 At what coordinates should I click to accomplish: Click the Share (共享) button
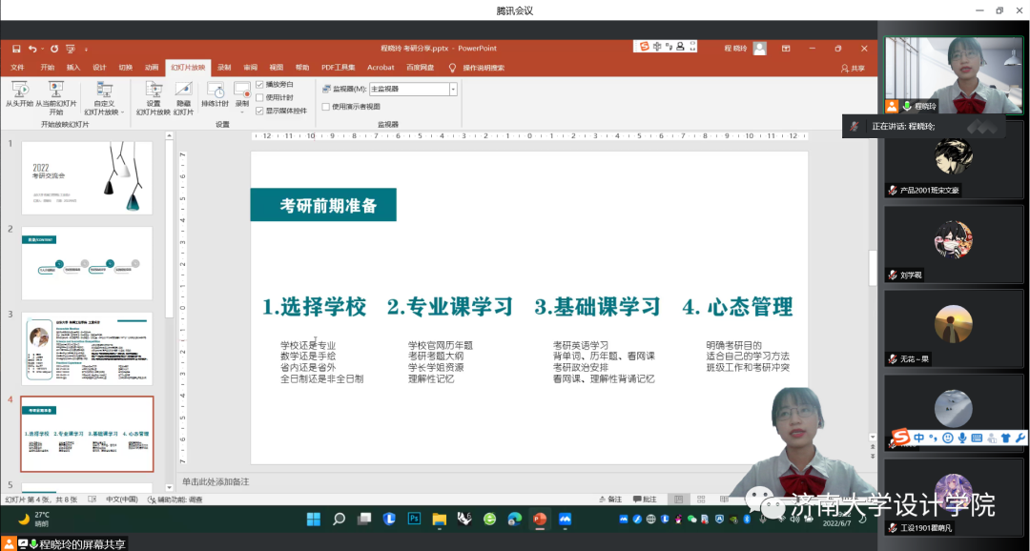click(x=853, y=68)
